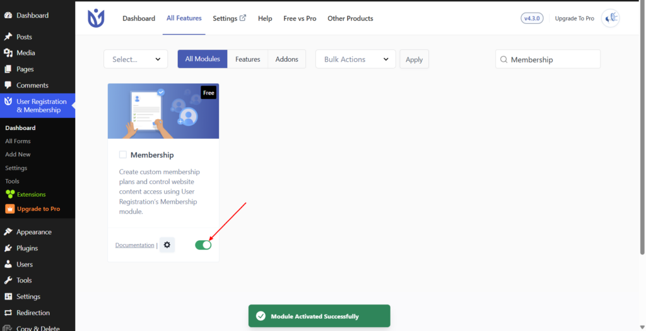Switch to the All Modules tab
The width and height of the screenshot is (646, 331).
pyautogui.click(x=203, y=59)
